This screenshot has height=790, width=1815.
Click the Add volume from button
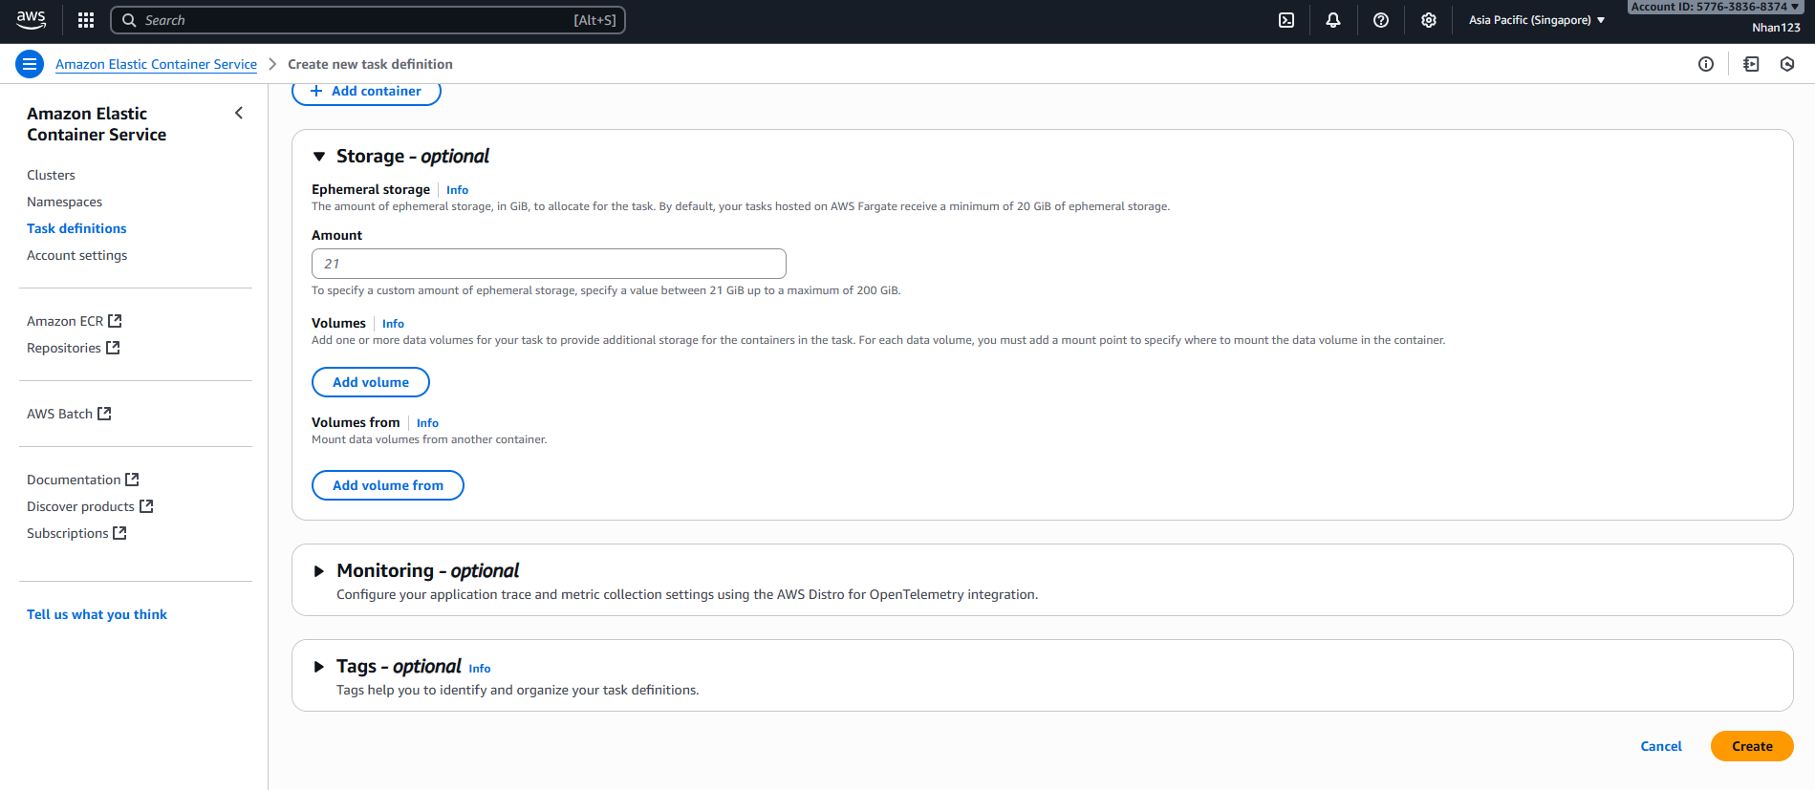click(x=387, y=485)
